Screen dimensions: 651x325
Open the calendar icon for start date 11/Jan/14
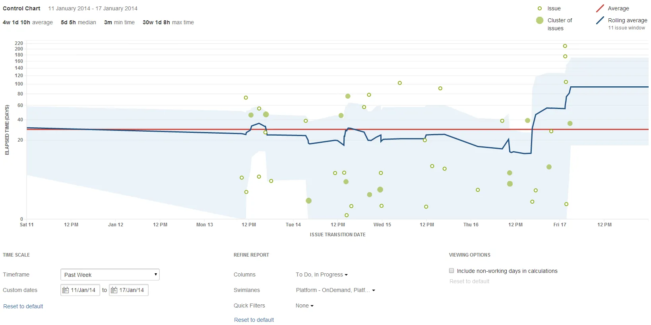66,290
